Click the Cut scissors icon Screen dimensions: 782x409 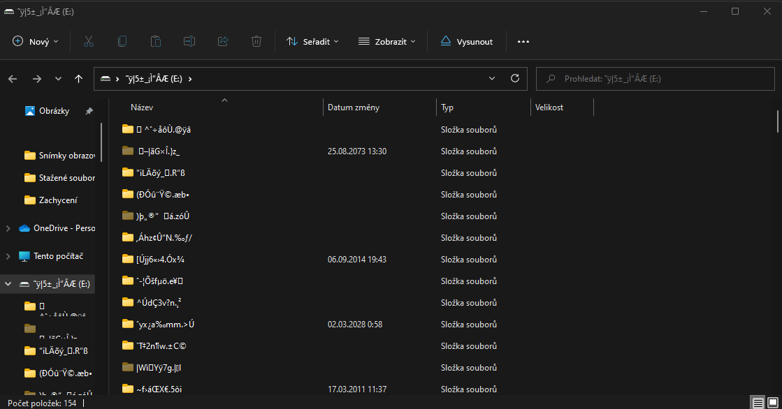[89, 41]
